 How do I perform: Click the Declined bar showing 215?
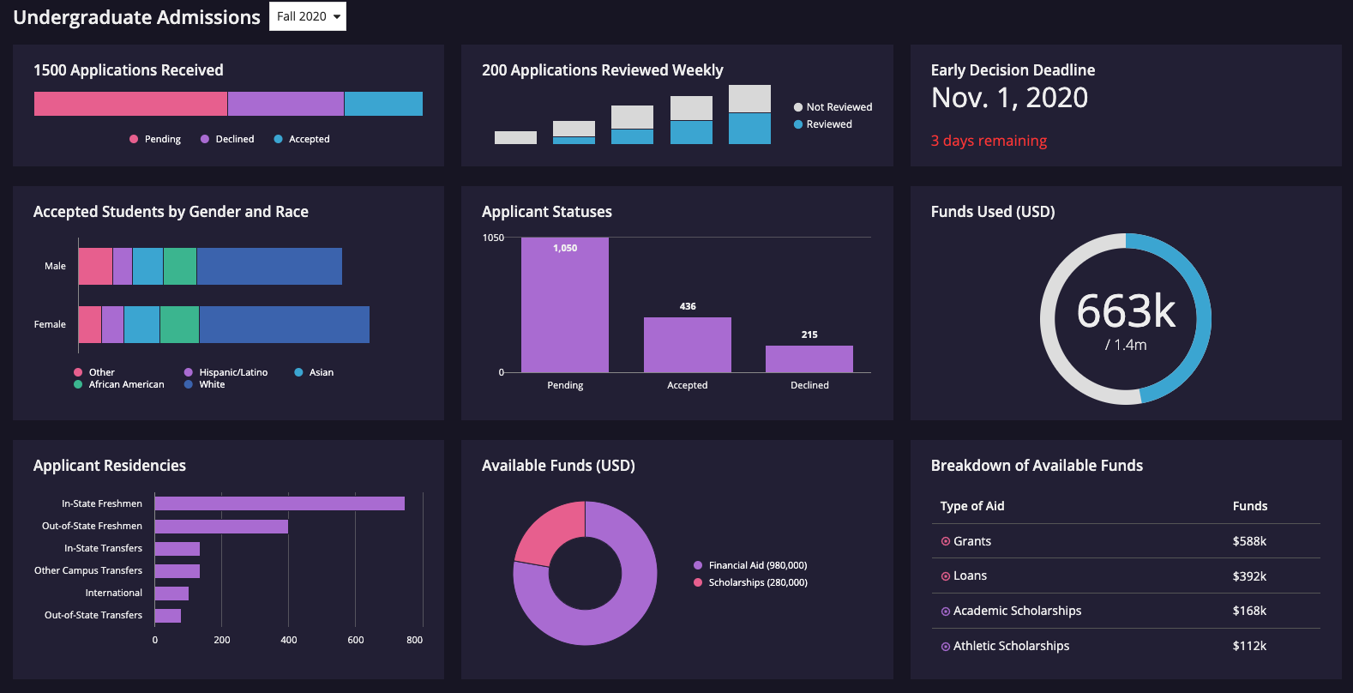pos(809,359)
